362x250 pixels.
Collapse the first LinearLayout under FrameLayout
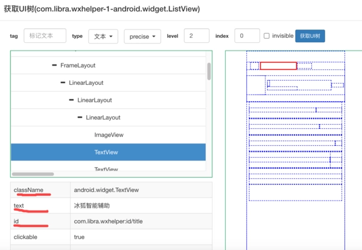point(63,83)
